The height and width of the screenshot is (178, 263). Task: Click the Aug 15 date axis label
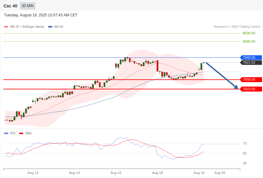coord(116,173)
